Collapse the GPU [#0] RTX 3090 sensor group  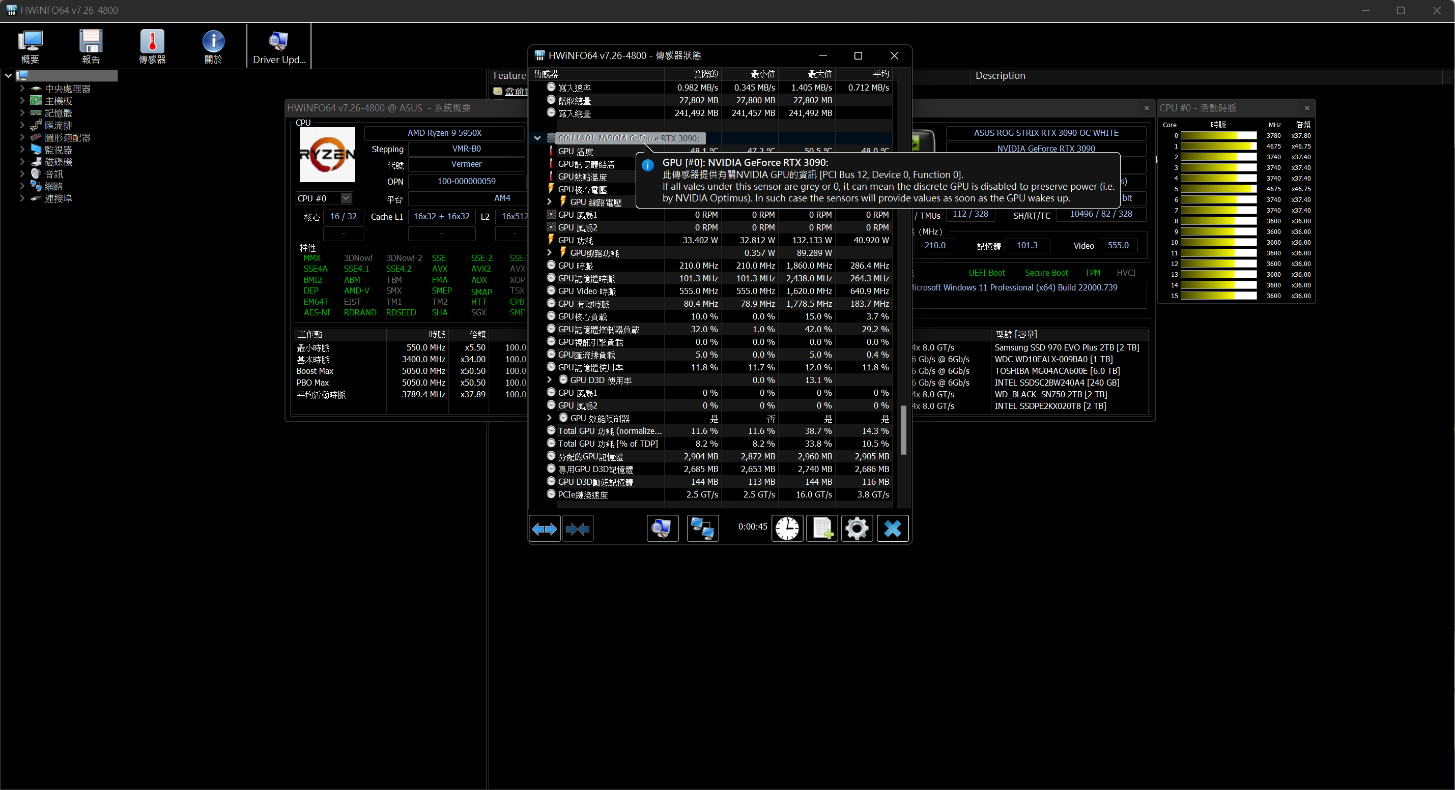[x=537, y=138]
